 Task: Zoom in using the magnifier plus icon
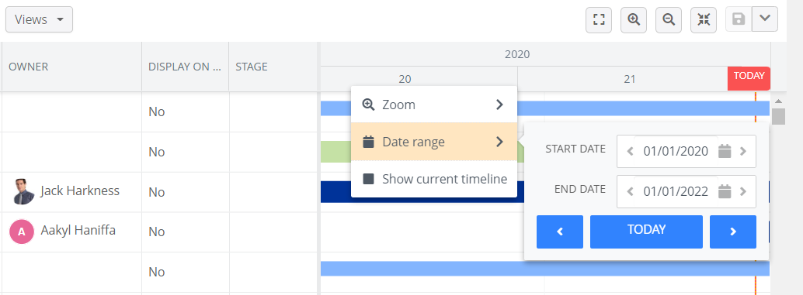click(x=634, y=20)
